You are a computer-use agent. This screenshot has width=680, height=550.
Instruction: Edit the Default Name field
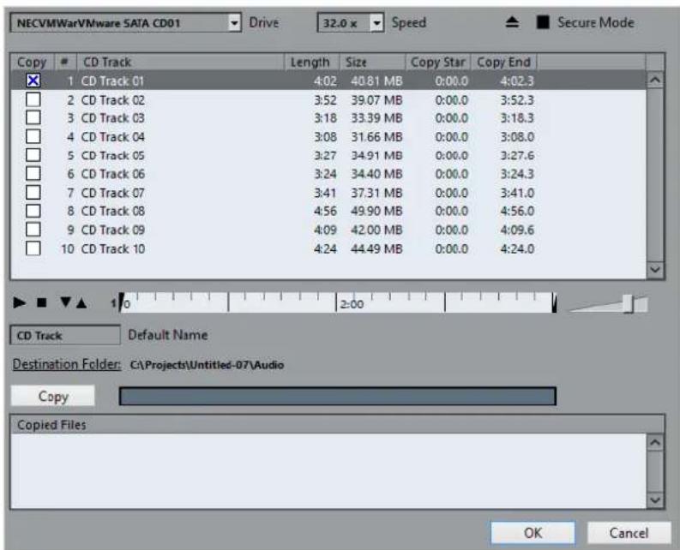pyautogui.click(x=65, y=335)
